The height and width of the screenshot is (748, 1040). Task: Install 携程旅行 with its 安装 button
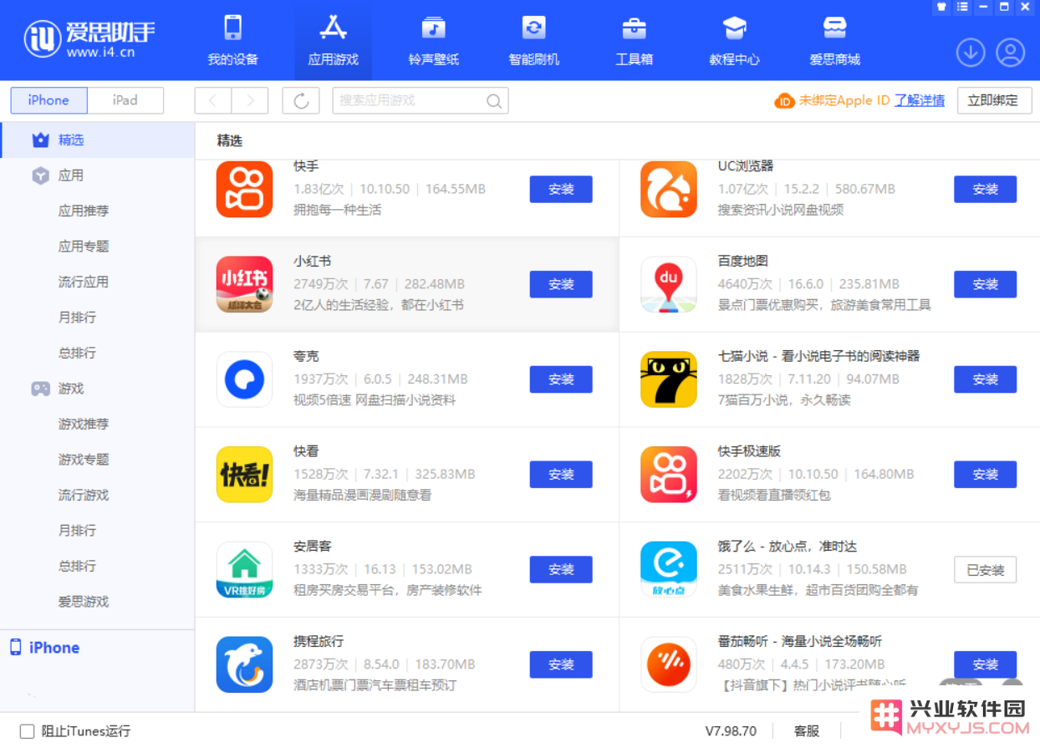click(561, 664)
